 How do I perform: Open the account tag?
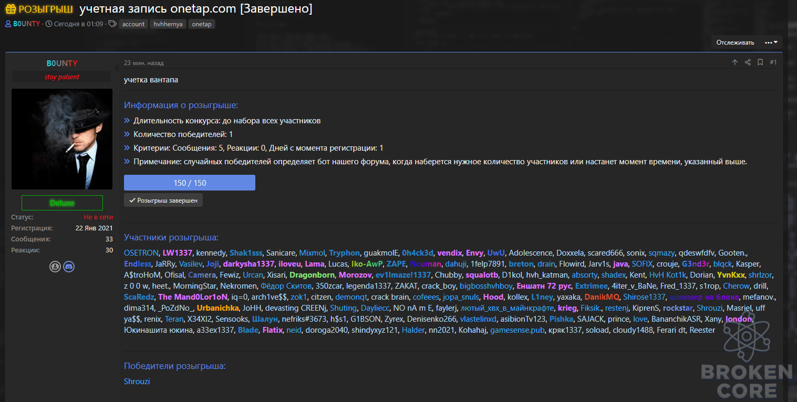coord(133,24)
